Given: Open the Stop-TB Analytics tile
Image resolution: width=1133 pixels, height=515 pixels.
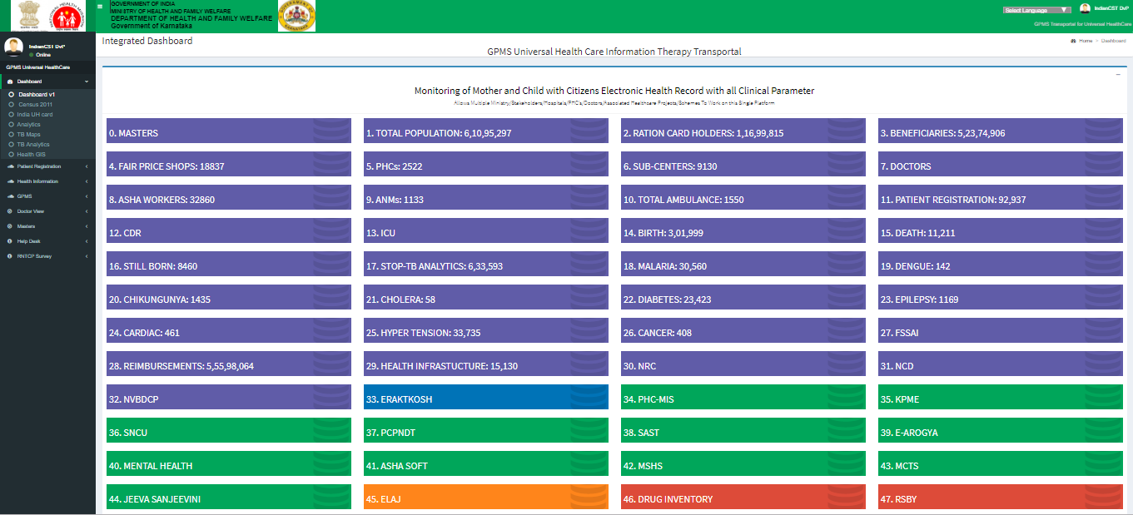Looking at the screenshot, I should [x=486, y=266].
